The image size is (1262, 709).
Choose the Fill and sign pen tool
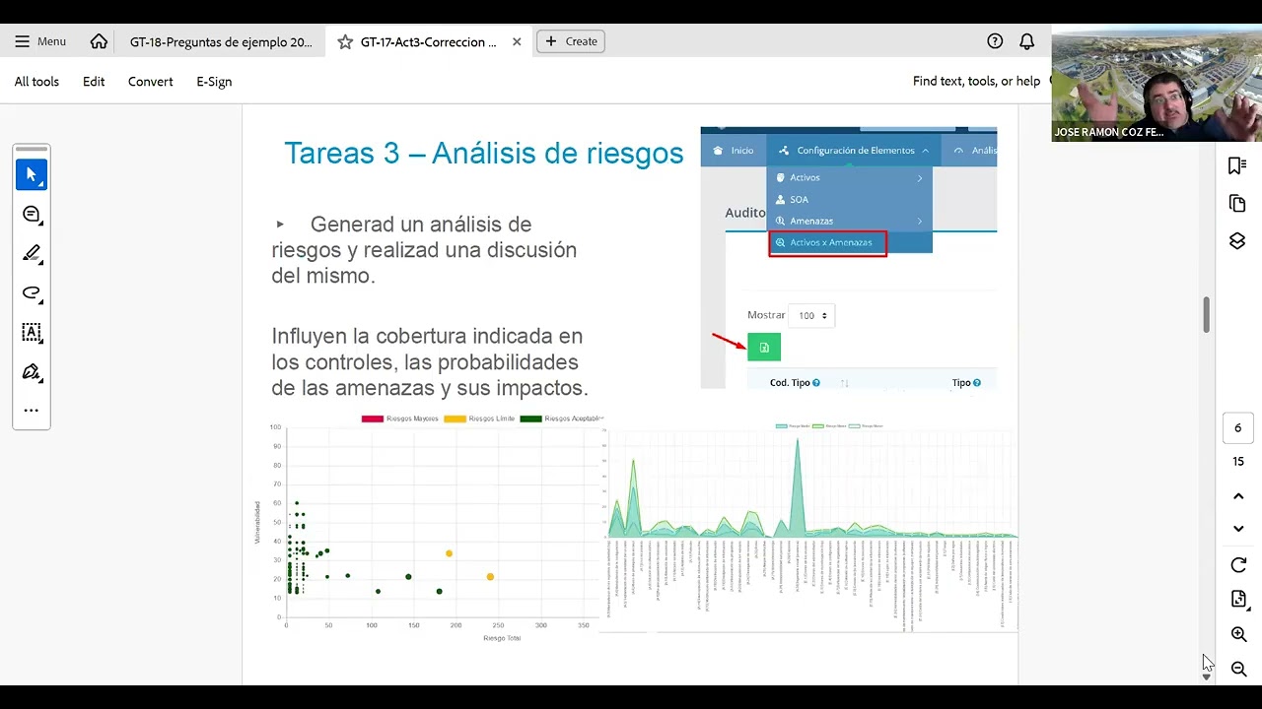click(x=32, y=372)
